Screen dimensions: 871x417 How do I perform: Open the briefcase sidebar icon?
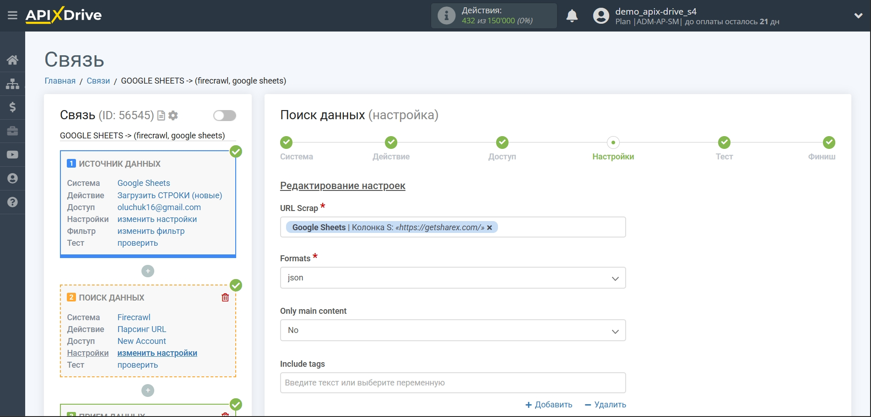tap(12, 131)
